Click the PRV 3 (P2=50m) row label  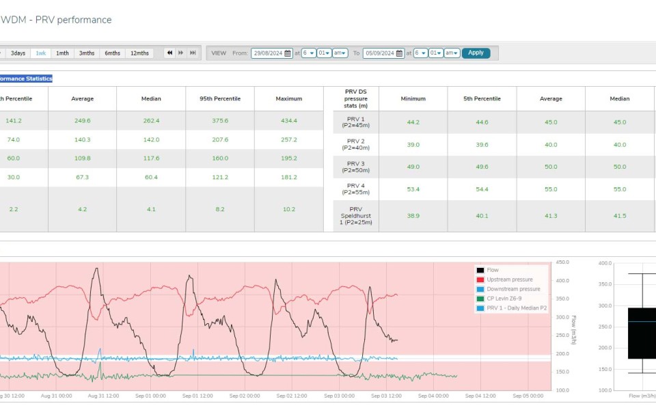(x=355, y=167)
